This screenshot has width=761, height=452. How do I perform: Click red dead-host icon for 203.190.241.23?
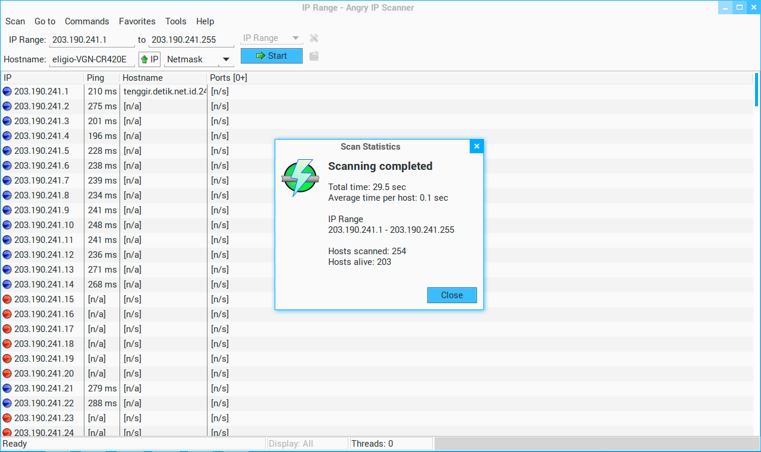7,418
